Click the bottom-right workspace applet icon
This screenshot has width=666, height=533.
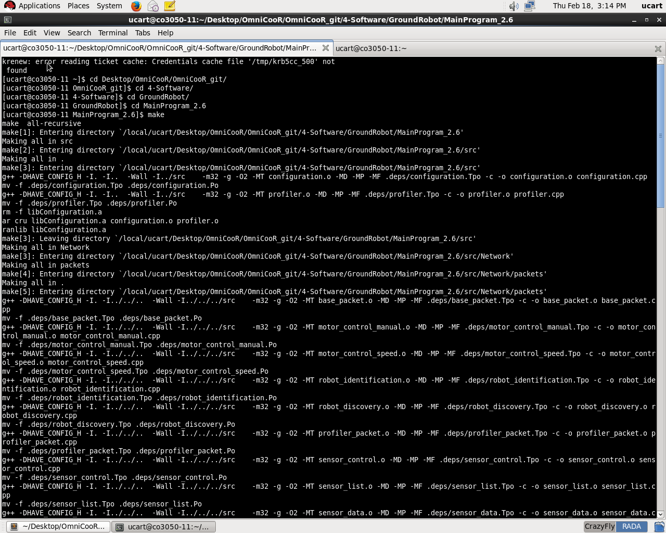coord(659,527)
